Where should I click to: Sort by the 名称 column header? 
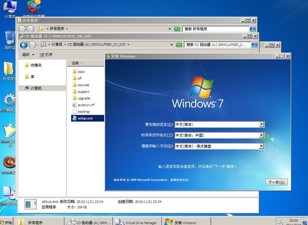point(85,63)
